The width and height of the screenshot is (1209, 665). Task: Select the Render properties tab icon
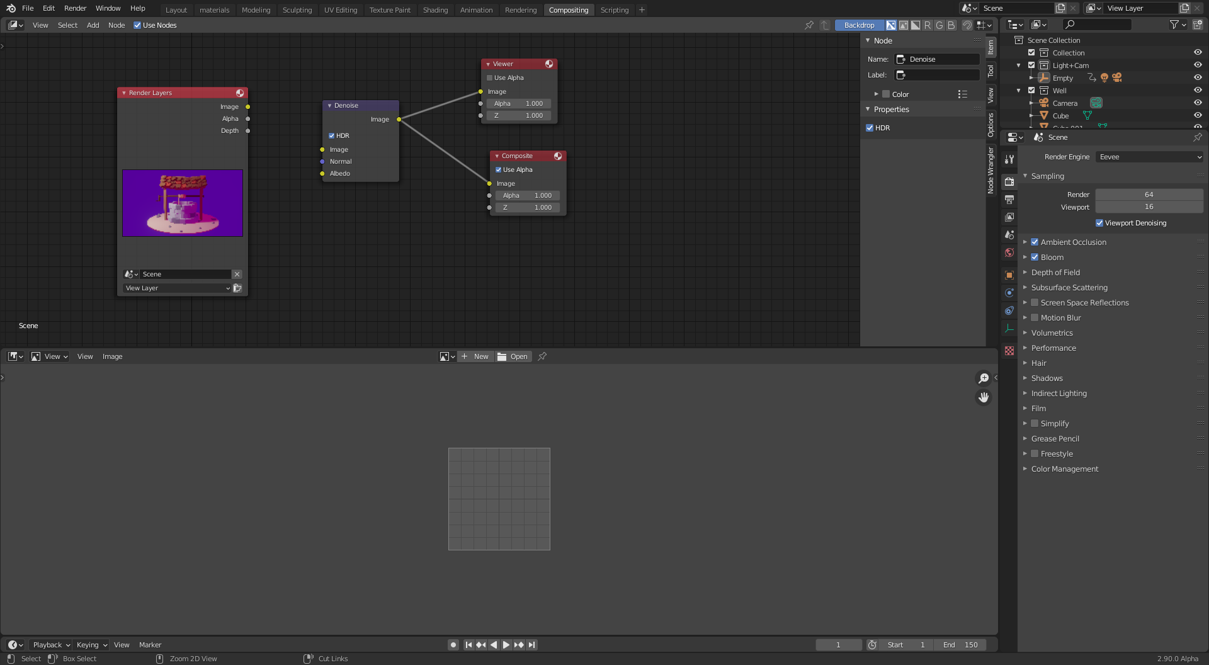coord(1009,182)
